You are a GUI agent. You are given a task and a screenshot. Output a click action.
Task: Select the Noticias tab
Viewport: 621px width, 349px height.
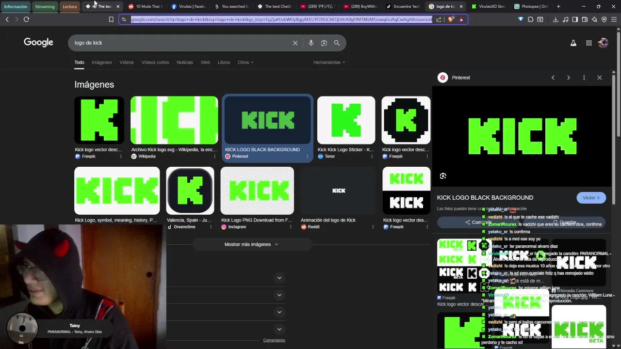click(185, 62)
